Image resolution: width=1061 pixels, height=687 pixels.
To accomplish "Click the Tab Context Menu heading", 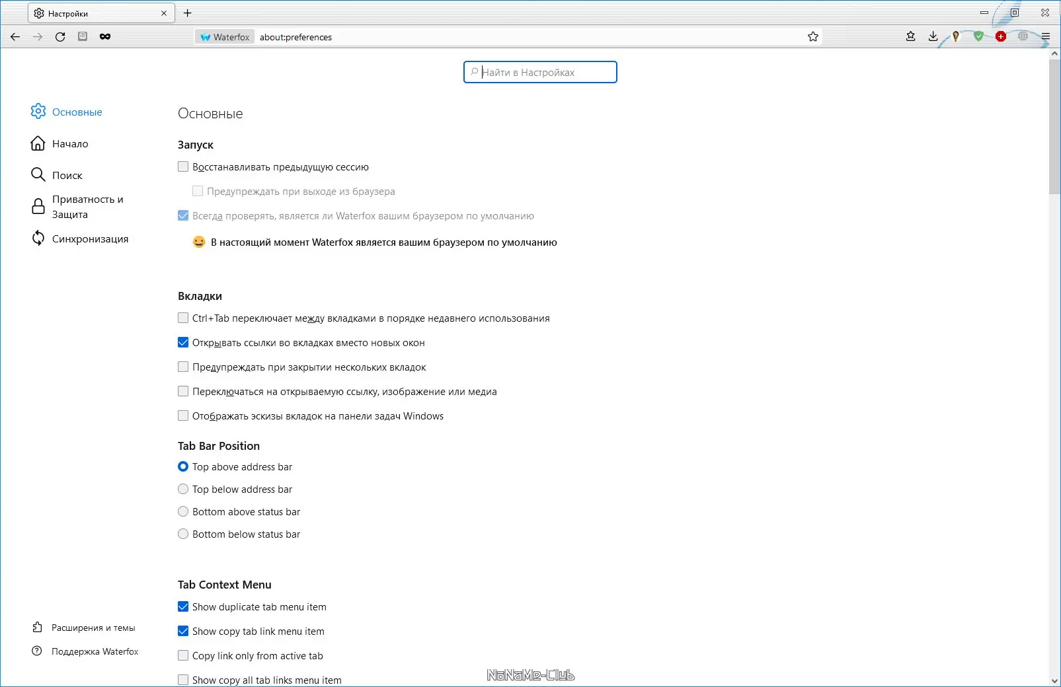I will pos(225,585).
